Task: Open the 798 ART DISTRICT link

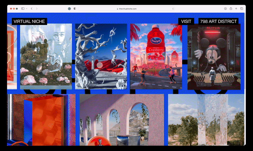Action: pyautogui.click(x=218, y=21)
